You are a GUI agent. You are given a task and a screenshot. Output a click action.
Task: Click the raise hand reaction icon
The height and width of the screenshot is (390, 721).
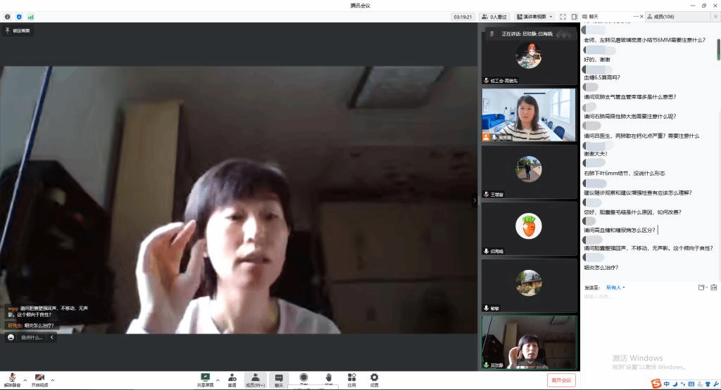[328, 378]
